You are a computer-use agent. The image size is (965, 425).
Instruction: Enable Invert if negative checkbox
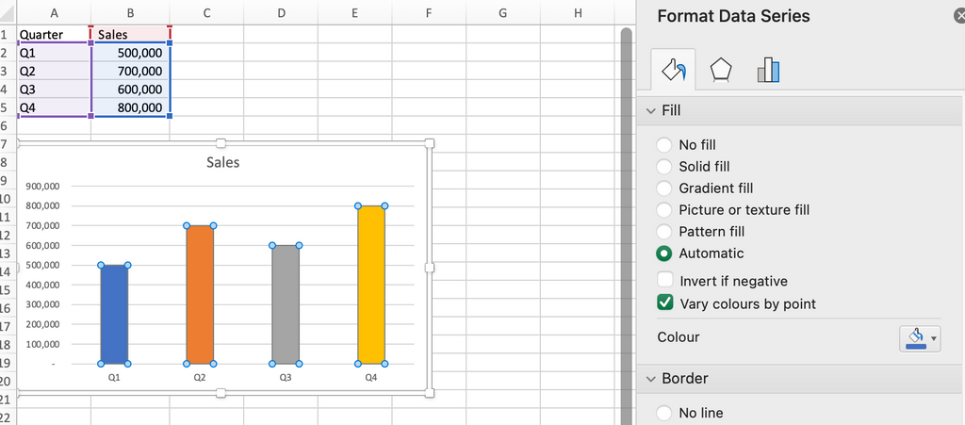tap(664, 280)
